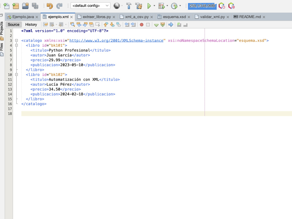Go to Next Bookmark icon
292x219 pixels.
click(112, 25)
